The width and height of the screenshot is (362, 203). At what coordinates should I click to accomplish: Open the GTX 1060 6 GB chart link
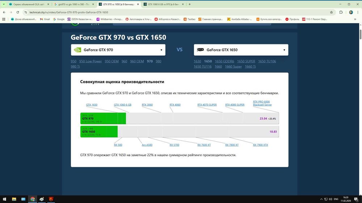(123, 105)
